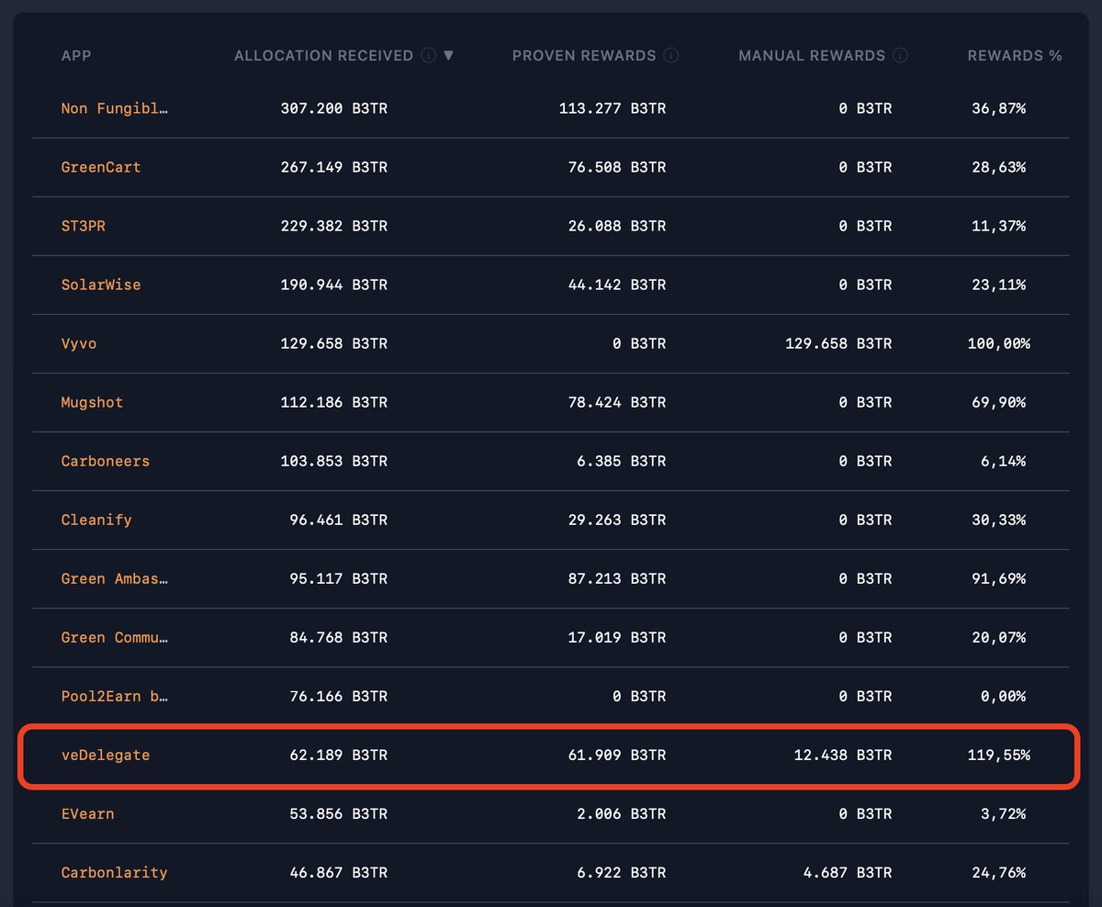1102x907 pixels.
Task: Select rewards percentage 6,14%
Action: point(1004,461)
